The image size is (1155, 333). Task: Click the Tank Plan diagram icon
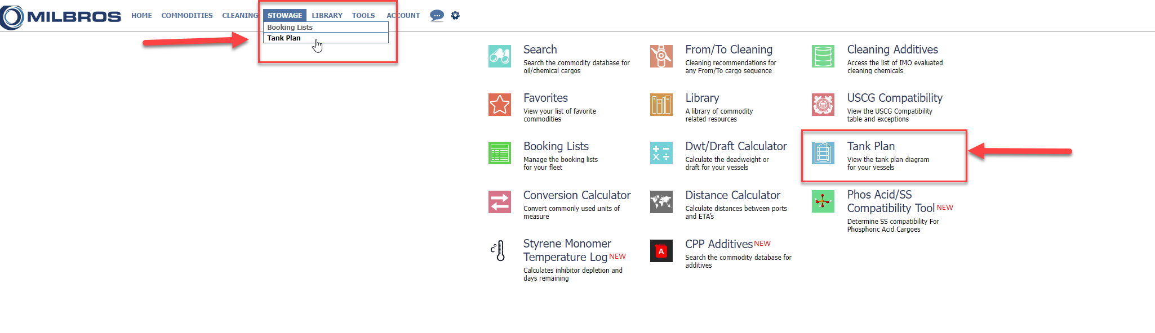click(x=823, y=153)
